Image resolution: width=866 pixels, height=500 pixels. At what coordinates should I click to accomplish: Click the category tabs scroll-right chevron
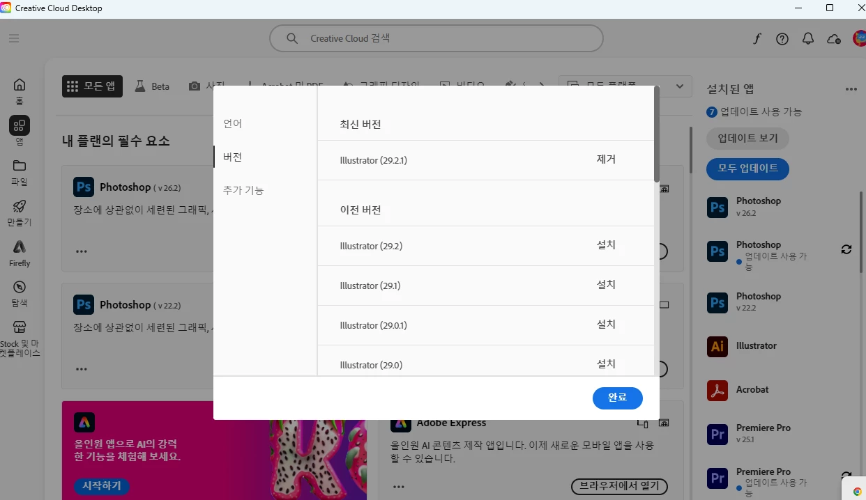pos(542,86)
